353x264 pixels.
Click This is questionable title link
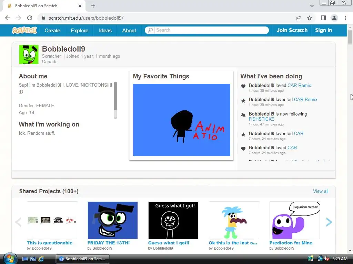click(50, 243)
